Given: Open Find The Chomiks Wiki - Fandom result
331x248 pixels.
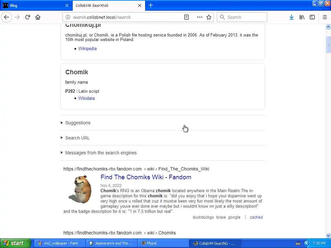Looking at the screenshot, I should (146, 177).
